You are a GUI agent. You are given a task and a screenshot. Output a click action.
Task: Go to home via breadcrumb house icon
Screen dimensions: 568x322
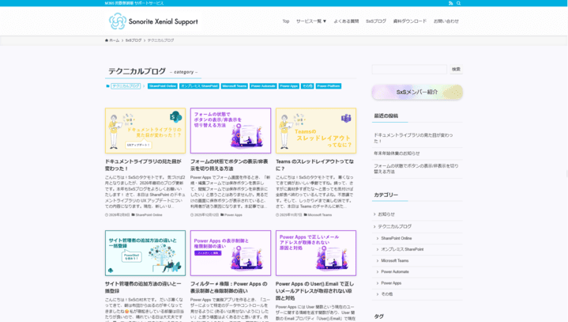click(x=107, y=40)
